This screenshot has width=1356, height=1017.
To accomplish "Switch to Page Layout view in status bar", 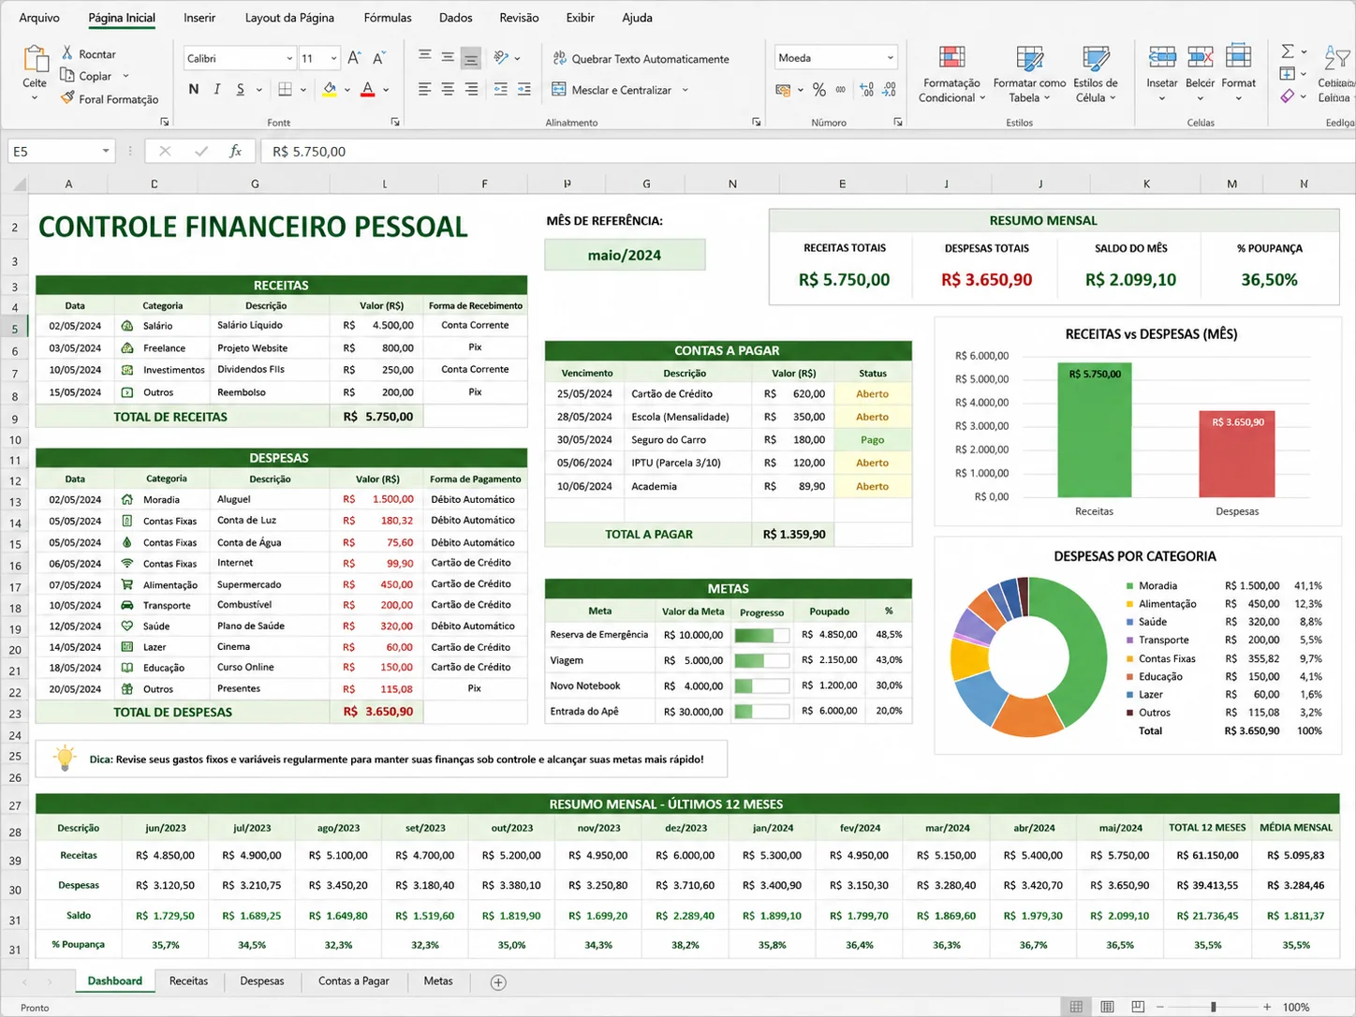I will click(1107, 1007).
